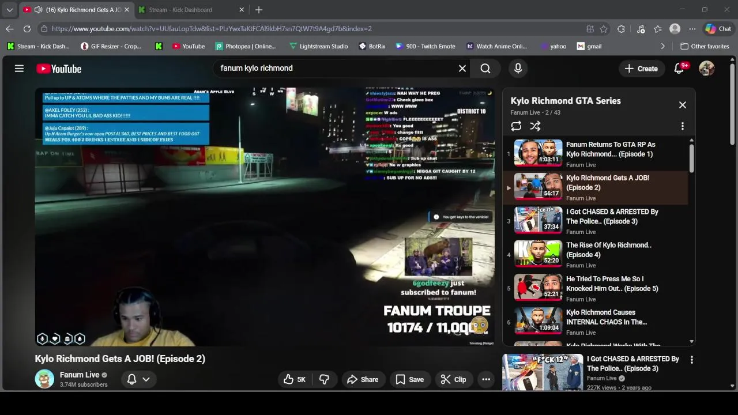
Task: Click Create button
Action: (x=641, y=69)
